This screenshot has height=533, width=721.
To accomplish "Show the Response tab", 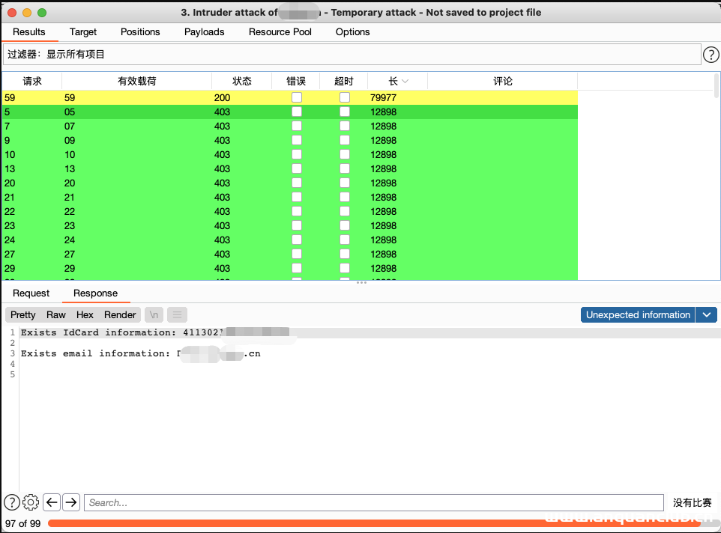I will point(96,293).
